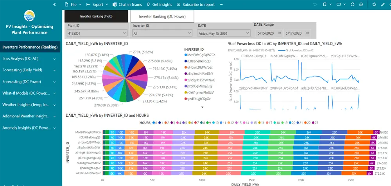Open the comments icon

tap(361, 5)
